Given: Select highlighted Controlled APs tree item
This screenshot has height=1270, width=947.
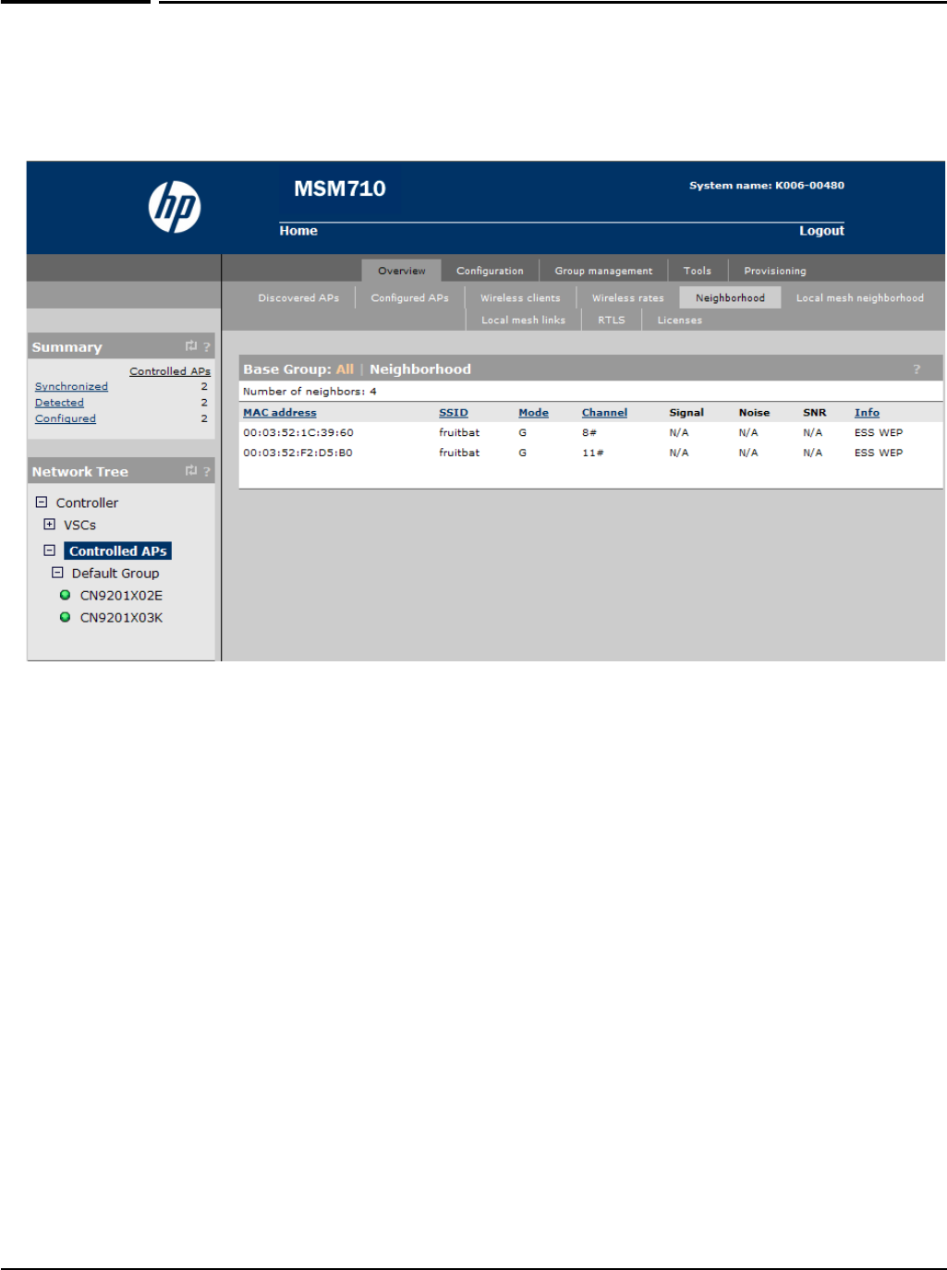Looking at the screenshot, I should pyautogui.click(x=117, y=550).
